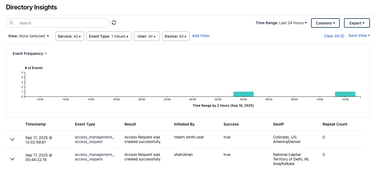This screenshot has width=374, height=172.
Task: Open the Event Type: 1 Values filter
Action: [109, 36]
